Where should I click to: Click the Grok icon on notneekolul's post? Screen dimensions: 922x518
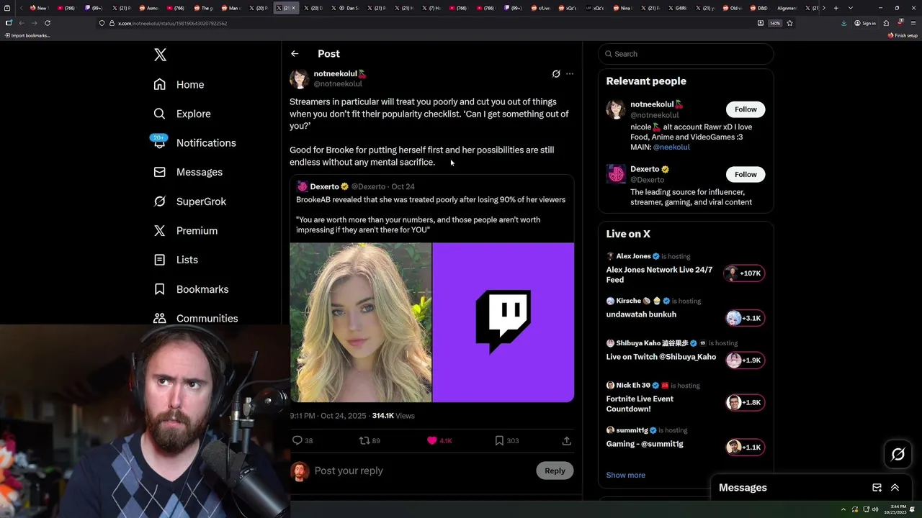coord(556,73)
